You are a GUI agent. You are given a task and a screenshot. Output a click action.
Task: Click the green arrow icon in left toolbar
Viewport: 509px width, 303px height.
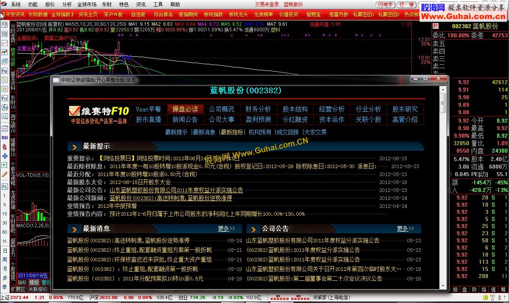click(5, 165)
